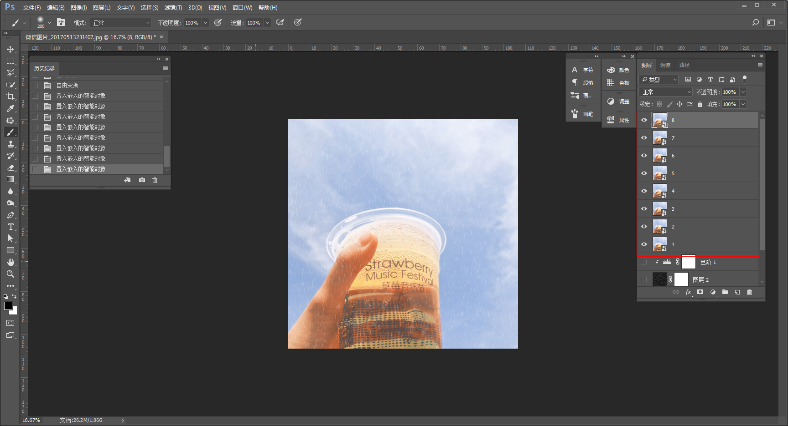The height and width of the screenshot is (426, 788).
Task: Switch to the 通道 tab
Action: (665, 65)
